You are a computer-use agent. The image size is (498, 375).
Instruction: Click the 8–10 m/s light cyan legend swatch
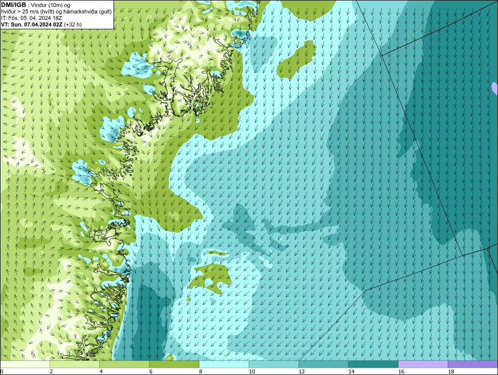(x=224, y=364)
